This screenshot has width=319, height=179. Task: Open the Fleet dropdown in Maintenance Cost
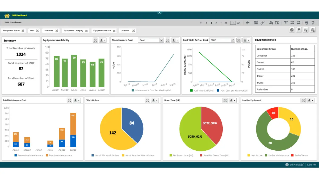coord(161,40)
